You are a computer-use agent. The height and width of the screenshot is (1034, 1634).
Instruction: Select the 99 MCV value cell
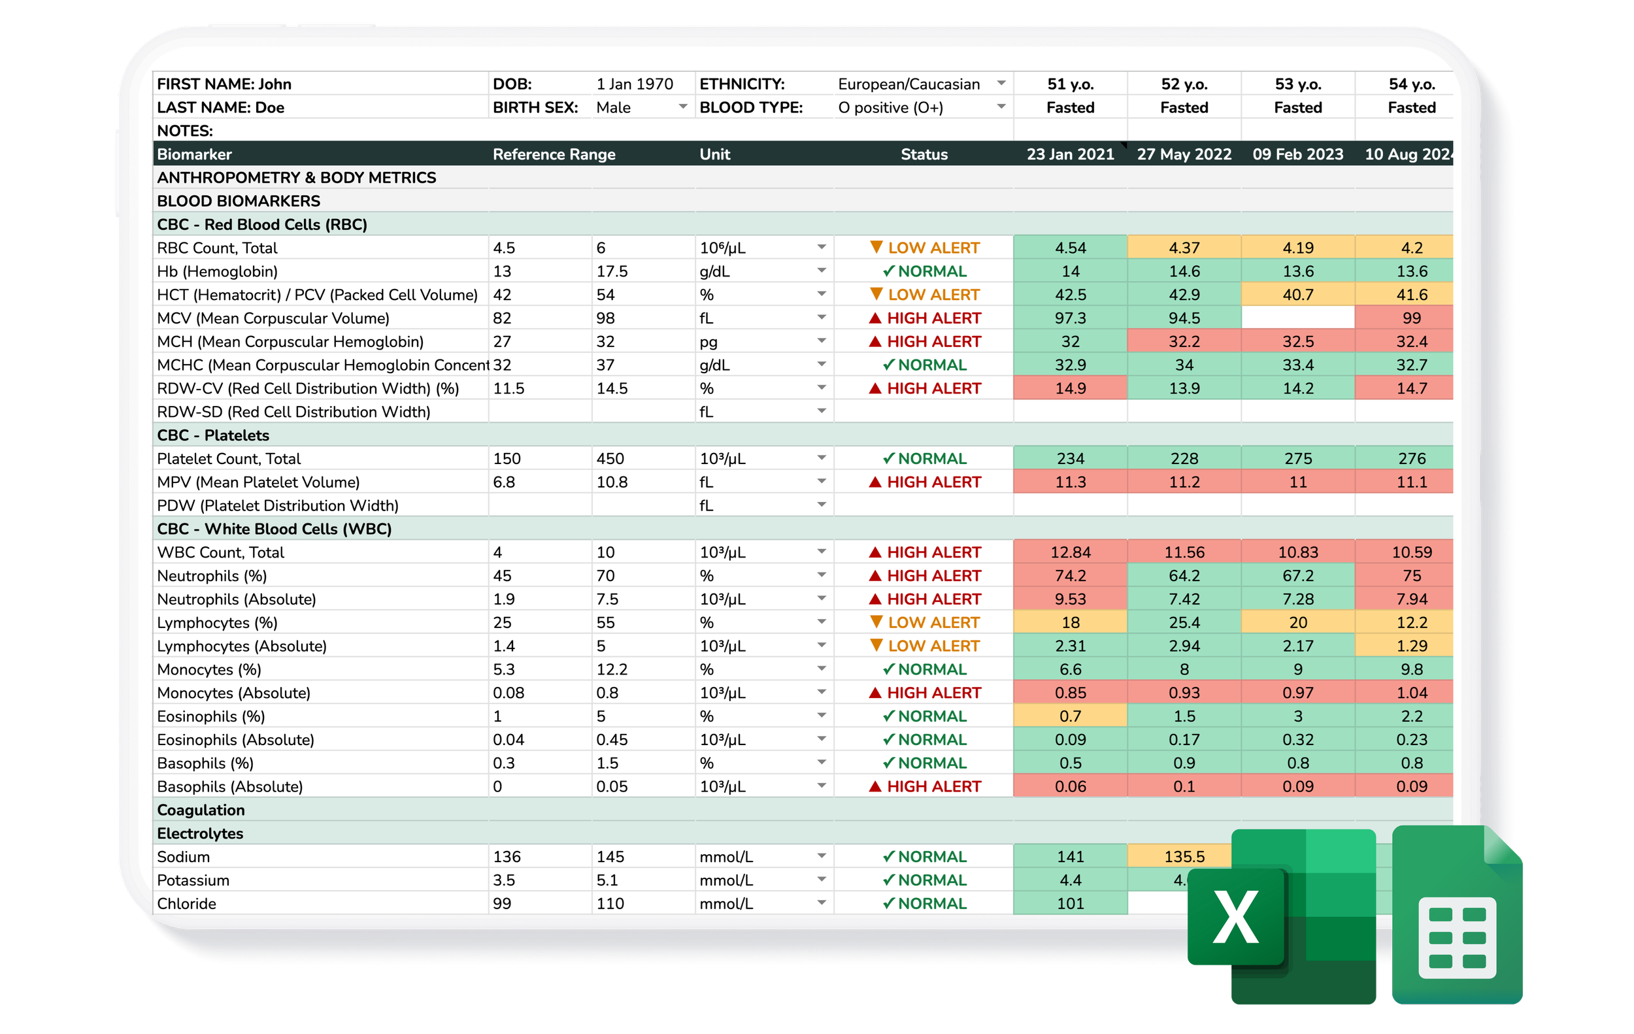pyautogui.click(x=1404, y=318)
